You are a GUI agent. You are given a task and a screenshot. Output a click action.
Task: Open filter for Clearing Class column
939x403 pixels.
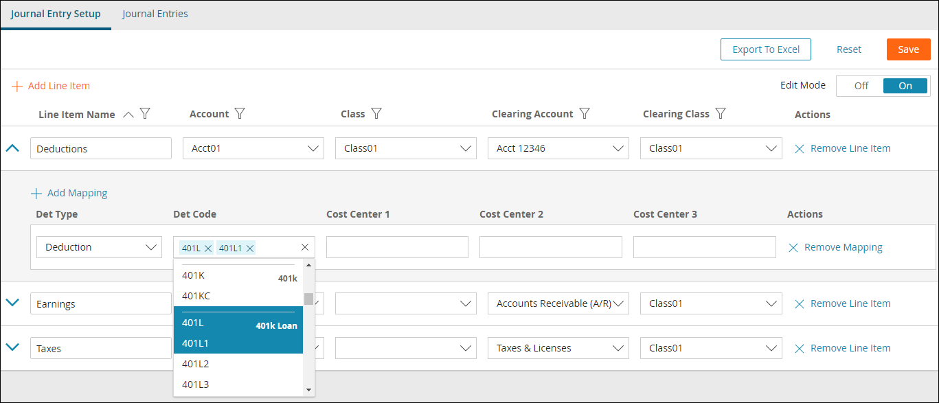pyautogui.click(x=721, y=113)
